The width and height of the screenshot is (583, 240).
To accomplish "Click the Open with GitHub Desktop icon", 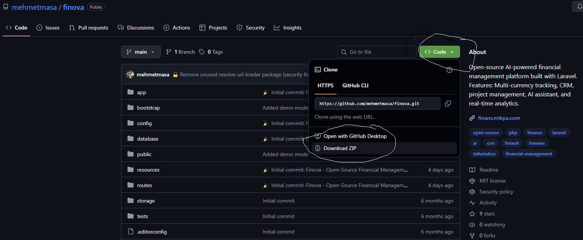I will (x=318, y=136).
